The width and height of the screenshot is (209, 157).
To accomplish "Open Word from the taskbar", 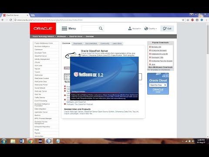I will [x=22, y=141].
